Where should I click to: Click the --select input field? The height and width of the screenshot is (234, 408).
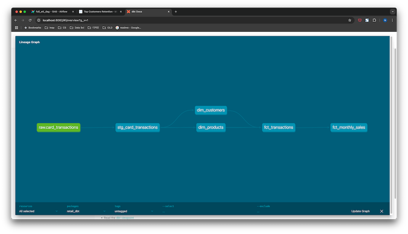(x=208, y=212)
